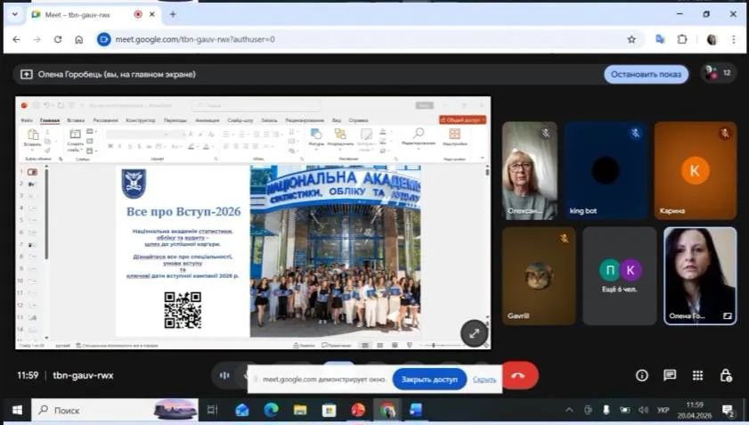
Task: Click the Скрыть link in sharing bar
Action: (484, 380)
